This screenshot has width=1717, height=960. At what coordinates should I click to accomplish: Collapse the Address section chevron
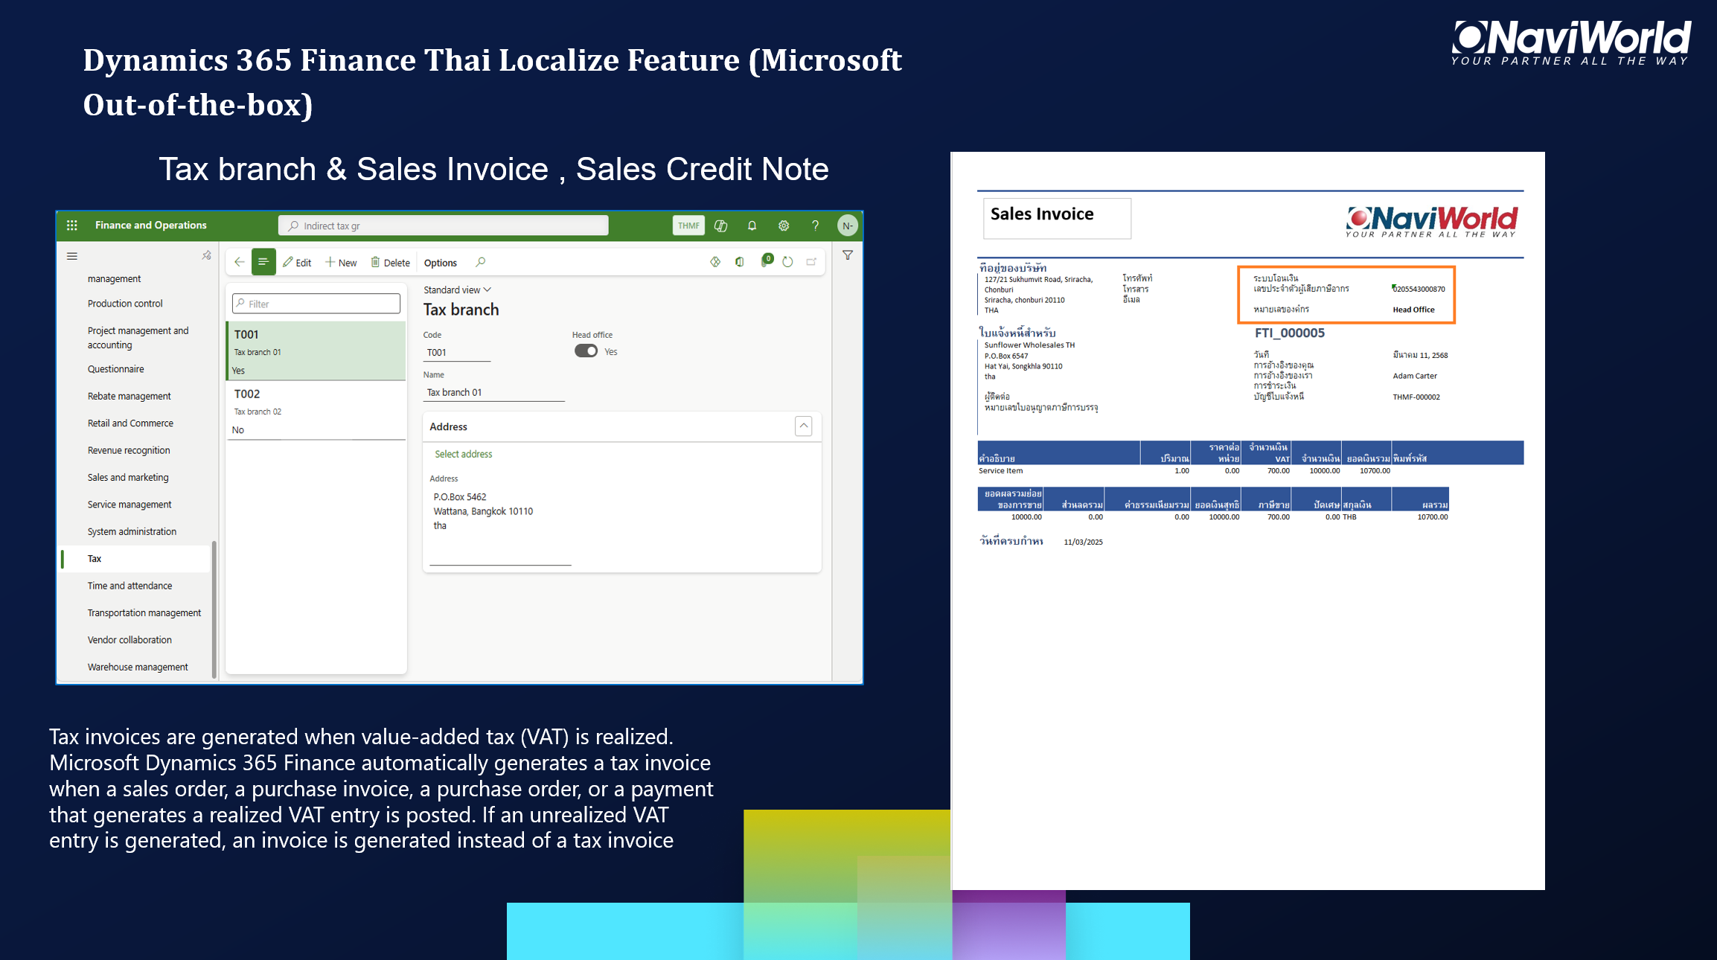coord(804,426)
